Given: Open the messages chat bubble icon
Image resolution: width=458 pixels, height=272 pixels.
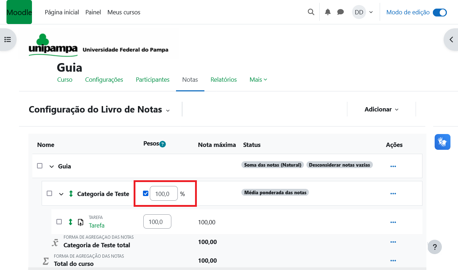Looking at the screenshot, I should coord(341,12).
